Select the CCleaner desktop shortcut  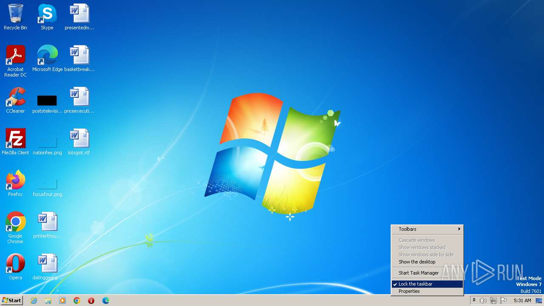[x=15, y=100]
